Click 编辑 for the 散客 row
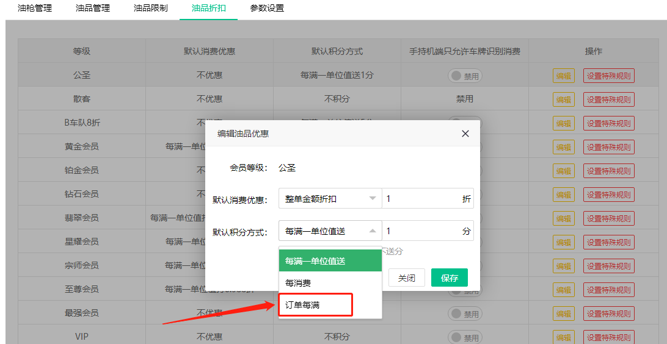The width and height of the screenshot is (667, 344). tap(563, 99)
